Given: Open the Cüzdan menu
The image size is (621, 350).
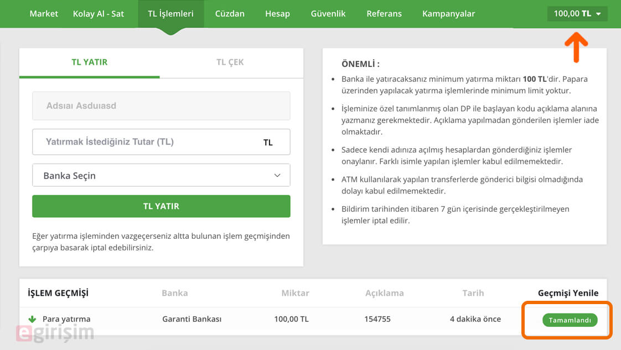Looking at the screenshot, I should (x=230, y=13).
